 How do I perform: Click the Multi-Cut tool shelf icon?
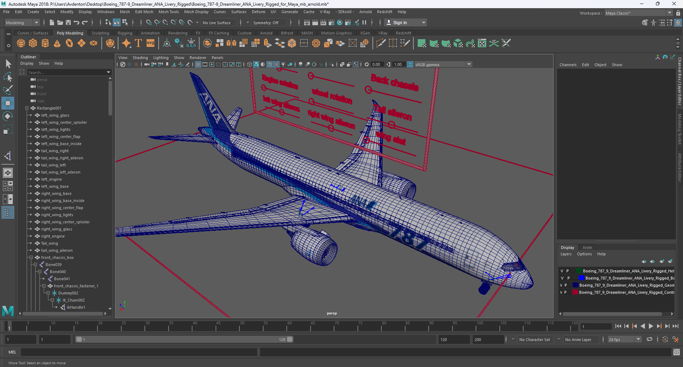coord(381,43)
